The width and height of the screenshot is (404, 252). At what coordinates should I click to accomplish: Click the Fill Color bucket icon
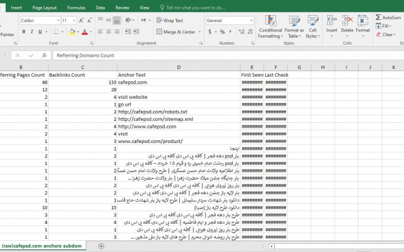tap(72, 31)
